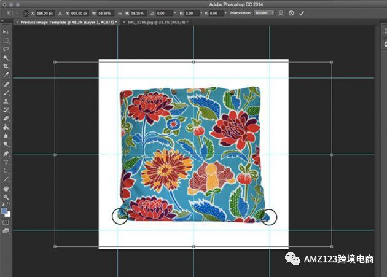This screenshot has width=387, height=277.
Task: Click the foreground color swatch
Action: (5, 210)
